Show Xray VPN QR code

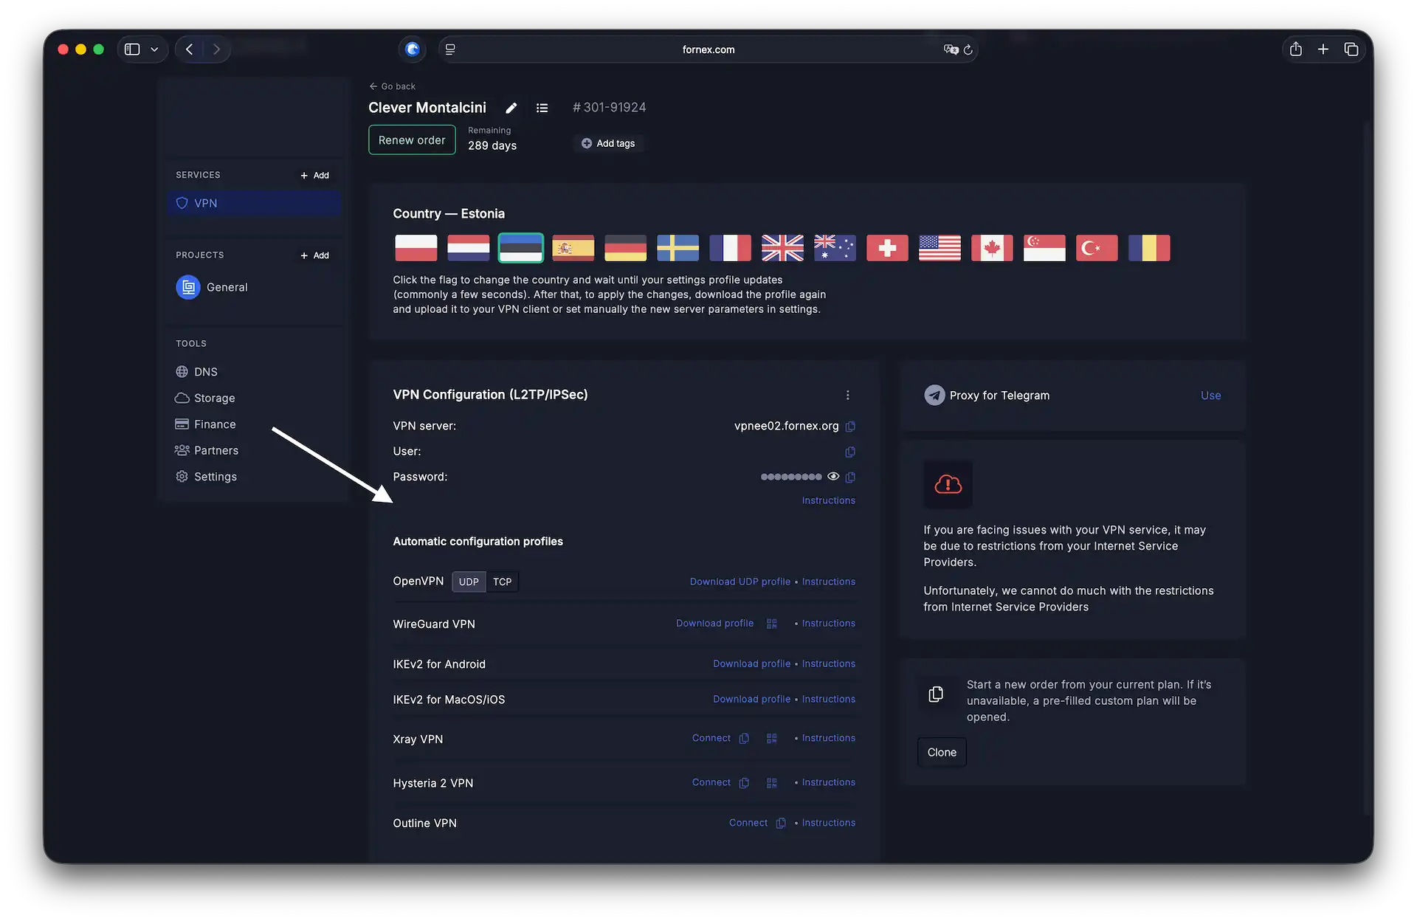click(772, 739)
